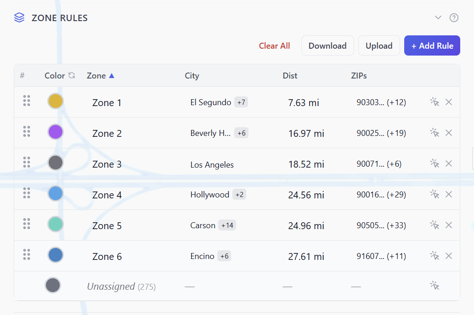
Task: Open Zone 4 light blue color swatch
Action: tap(55, 193)
